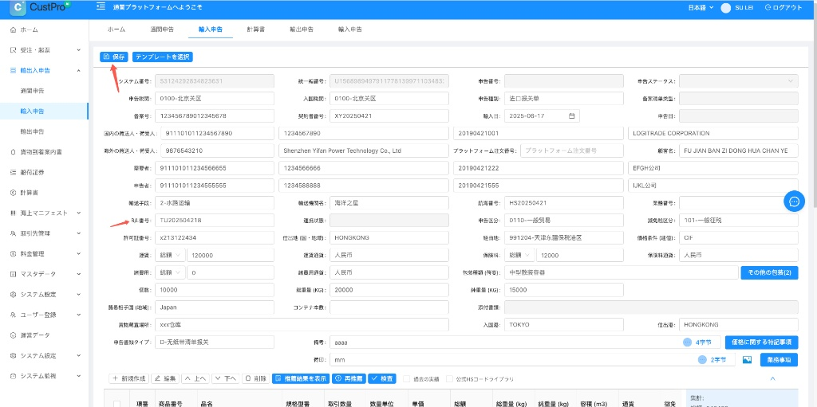The image size is (817, 407).
Task: Click the 下へ move down button
Action: (226, 378)
